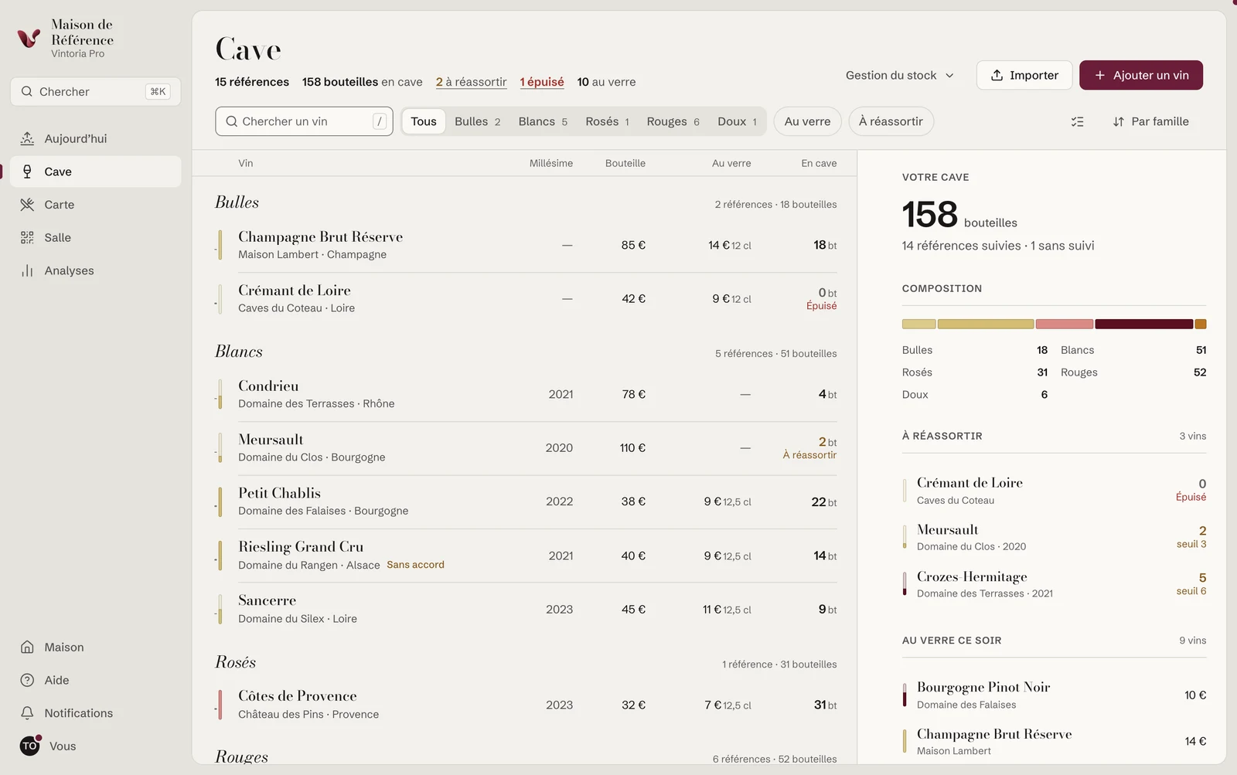
Task: Show the Rosés tab
Action: pos(607,121)
